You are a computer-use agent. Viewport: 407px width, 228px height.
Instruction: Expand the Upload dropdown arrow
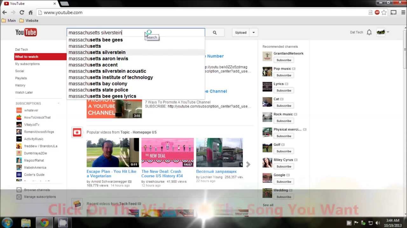pos(253,32)
